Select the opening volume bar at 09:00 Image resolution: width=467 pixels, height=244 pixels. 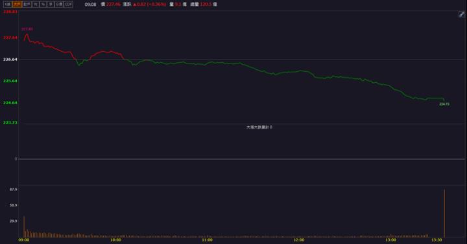tap(24, 227)
